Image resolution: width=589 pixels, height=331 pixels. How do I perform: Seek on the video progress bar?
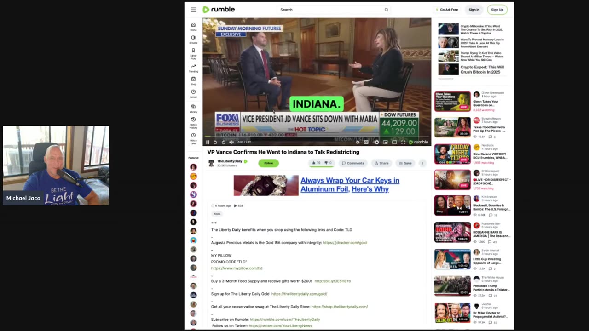click(x=317, y=137)
